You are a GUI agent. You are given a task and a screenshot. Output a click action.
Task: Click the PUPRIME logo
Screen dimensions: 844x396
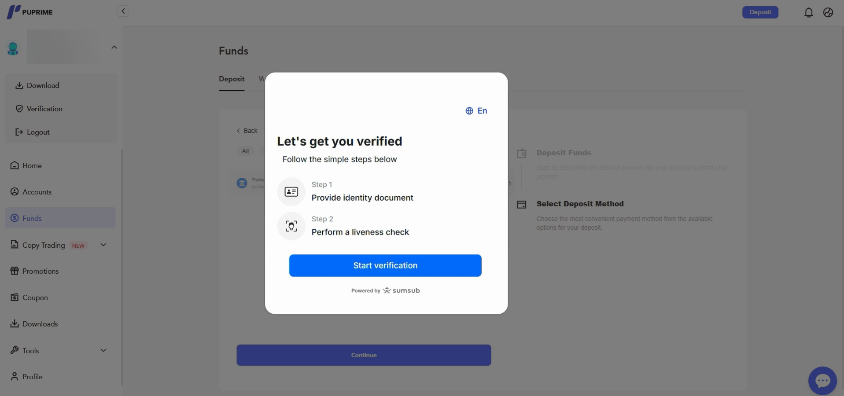pos(30,12)
